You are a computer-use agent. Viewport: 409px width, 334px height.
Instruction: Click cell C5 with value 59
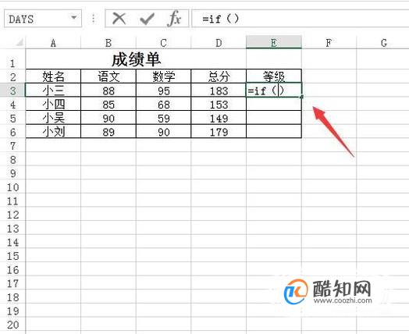pyautogui.click(x=164, y=118)
